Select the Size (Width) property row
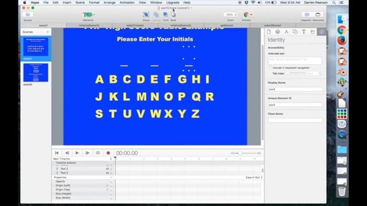The height and width of the screenshot is (206, 367). (83, 198)
